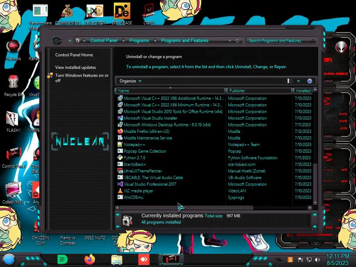The height and width of the screenshot is (267, 356).
Task: Select Notepad++ in the program list
Action: 214,144
